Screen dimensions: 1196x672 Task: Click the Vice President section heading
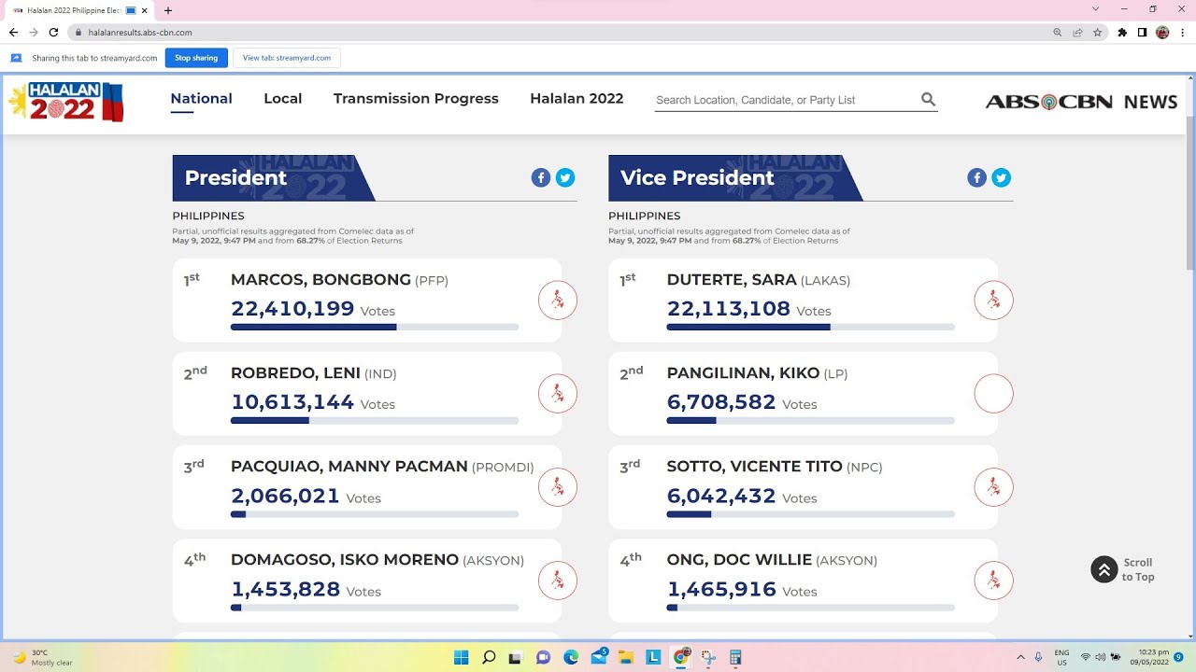point(697,177)
